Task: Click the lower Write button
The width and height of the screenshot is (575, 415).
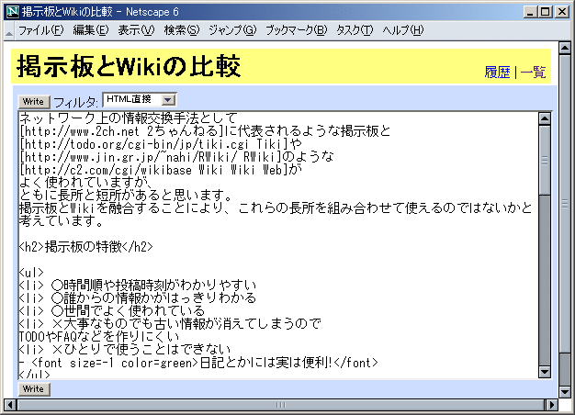Action: pos(34,389)
